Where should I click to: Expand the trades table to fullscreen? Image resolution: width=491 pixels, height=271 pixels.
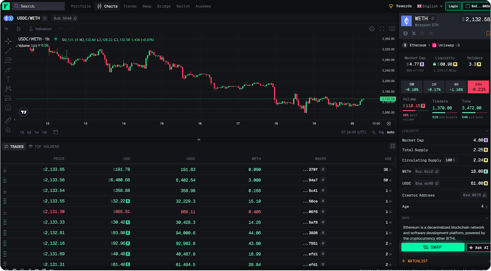(392, 146)
